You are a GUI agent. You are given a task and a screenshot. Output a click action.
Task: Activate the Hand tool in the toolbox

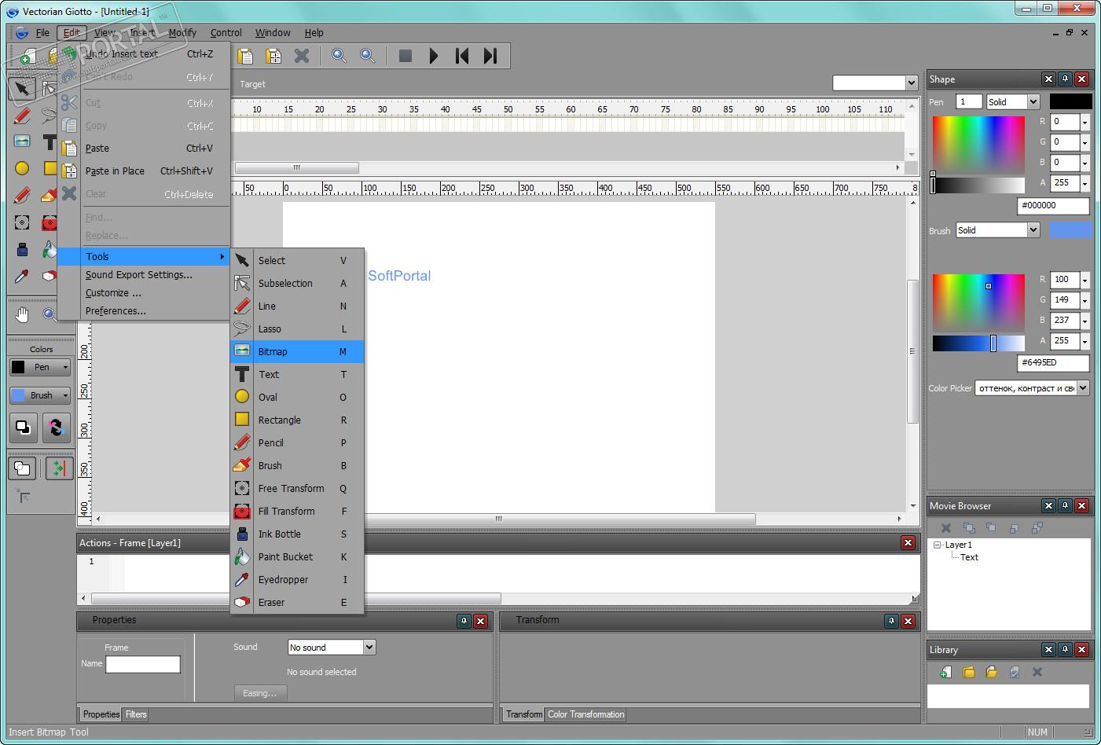[21, 315]
